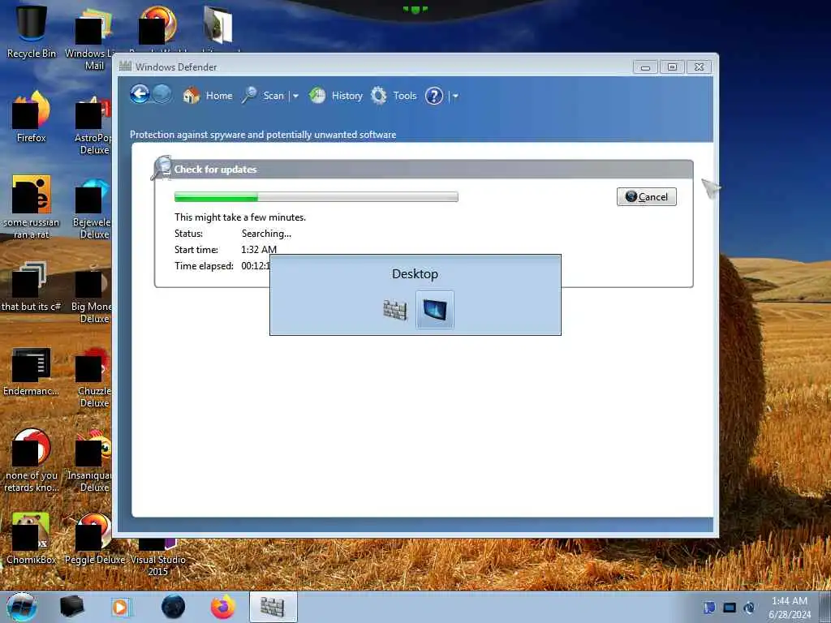
Task: Click the blue Help question mark icon
Action: point(433,96)
